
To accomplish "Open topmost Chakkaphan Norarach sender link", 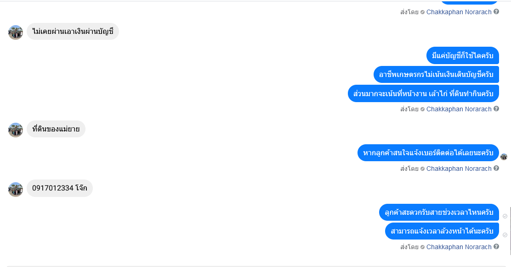I will pyautogui.click(x=459, y=12).
